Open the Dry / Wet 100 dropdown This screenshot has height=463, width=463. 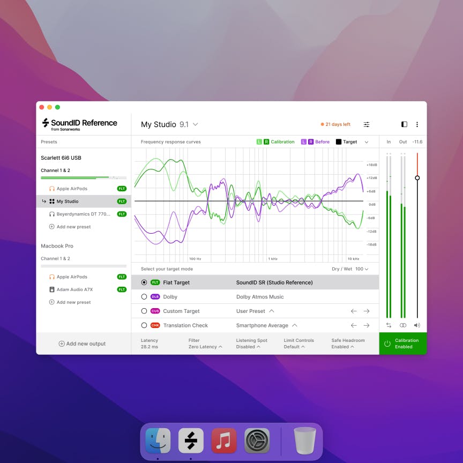pos(350,269)
